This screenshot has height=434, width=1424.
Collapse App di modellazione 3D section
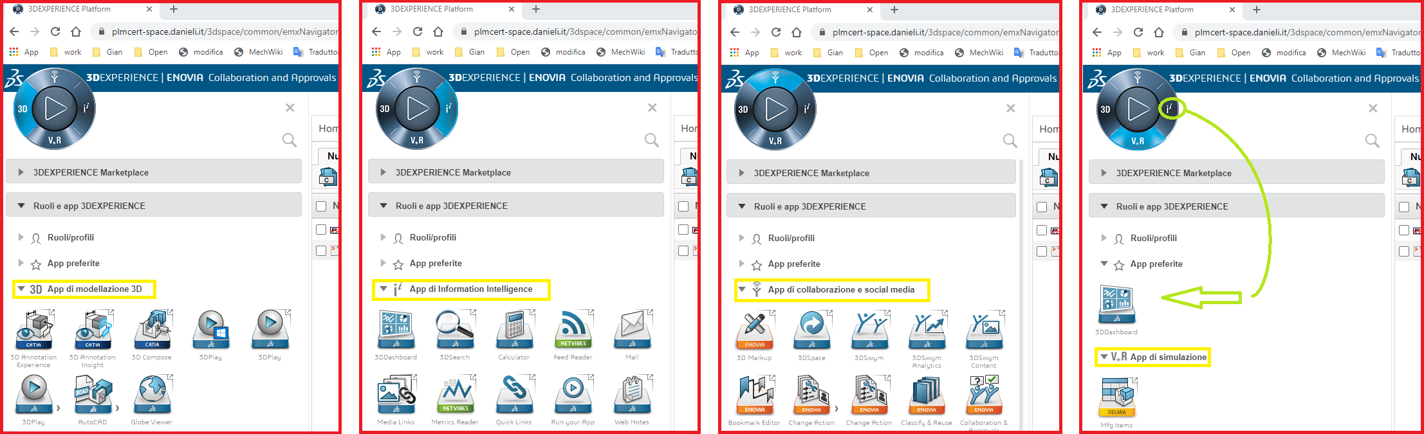(21, 289)
